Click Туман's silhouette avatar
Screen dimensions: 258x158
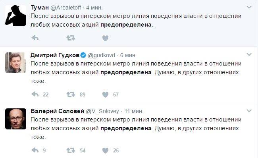pos(15,15)
